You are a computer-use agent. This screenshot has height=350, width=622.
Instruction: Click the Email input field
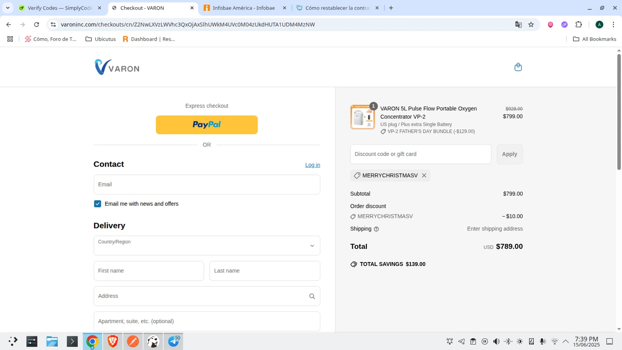coord(207,185)
